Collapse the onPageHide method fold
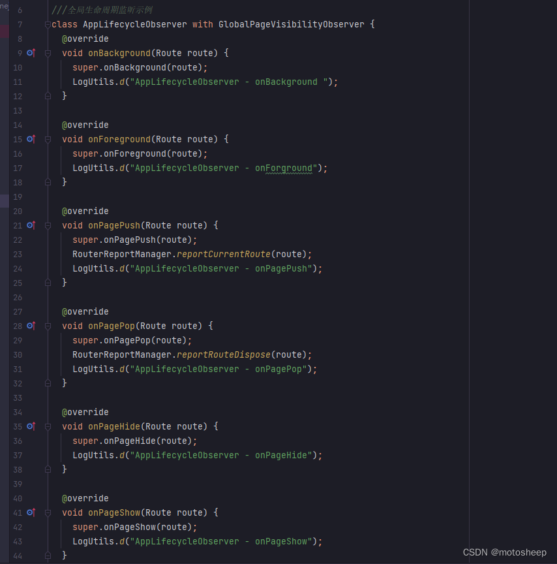Image resolution: width=557 pixels, height=564 pixels. tap(48, 427)
